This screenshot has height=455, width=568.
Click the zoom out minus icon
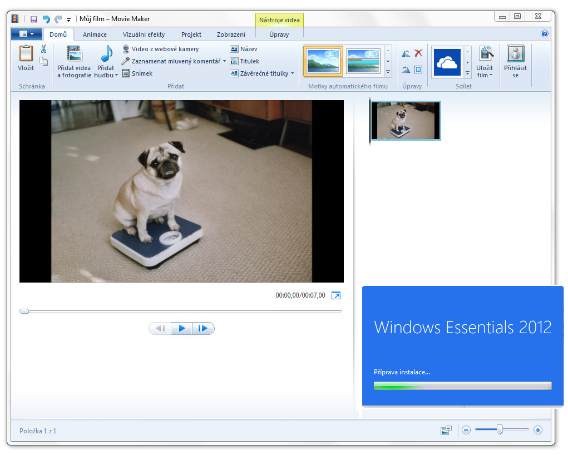tap(466, 430)
